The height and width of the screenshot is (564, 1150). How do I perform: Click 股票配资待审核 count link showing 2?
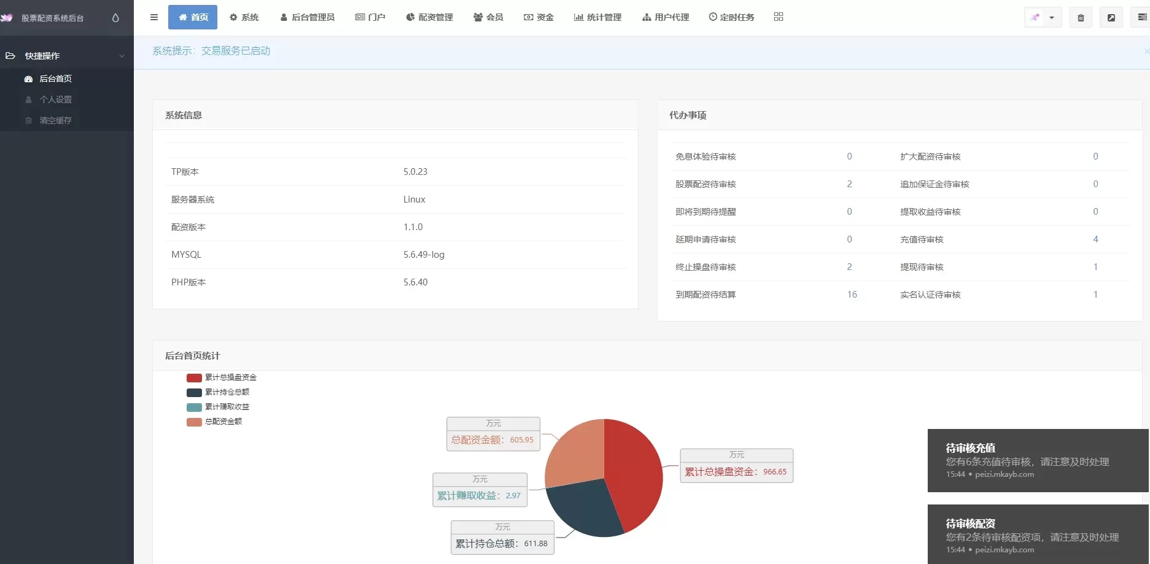[x=849, y=184]
